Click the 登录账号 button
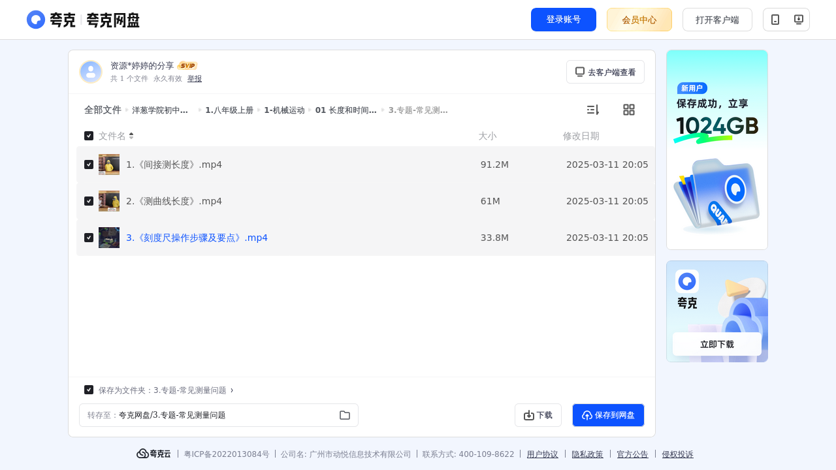The width and height of the screenshot is (836, 470). pyautogui.click(x=564, y=20)
